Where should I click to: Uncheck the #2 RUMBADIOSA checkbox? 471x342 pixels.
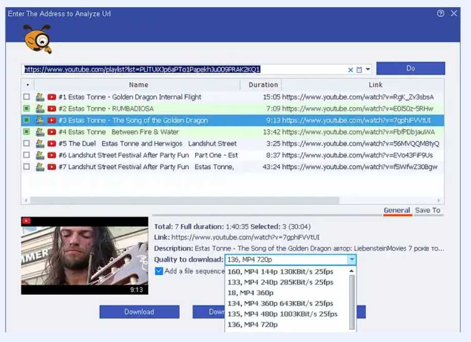point(26,108)
